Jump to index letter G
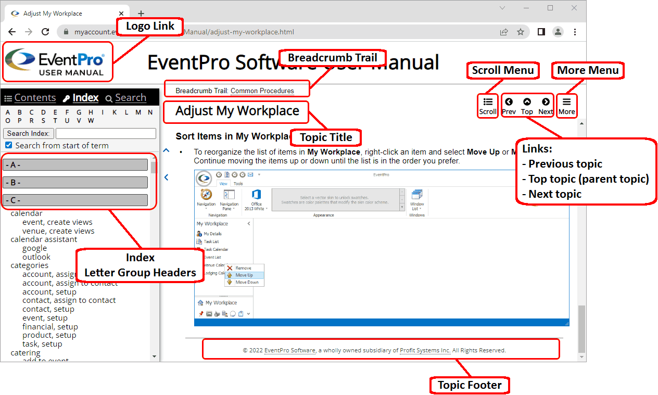 pos(79,112)
